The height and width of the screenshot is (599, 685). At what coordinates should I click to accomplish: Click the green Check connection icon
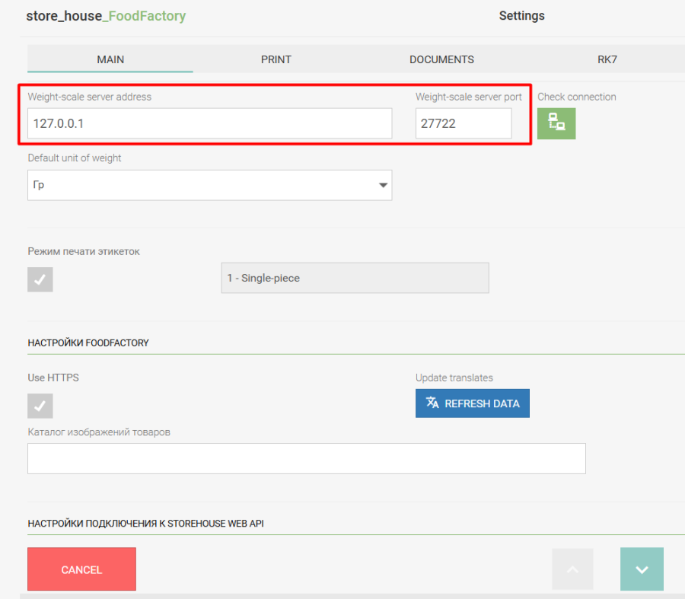tap(556, 123)
